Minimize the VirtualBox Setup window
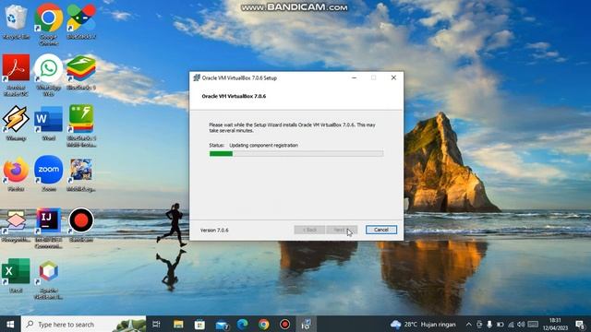This screenshot has width=591, height=332. 354,77
